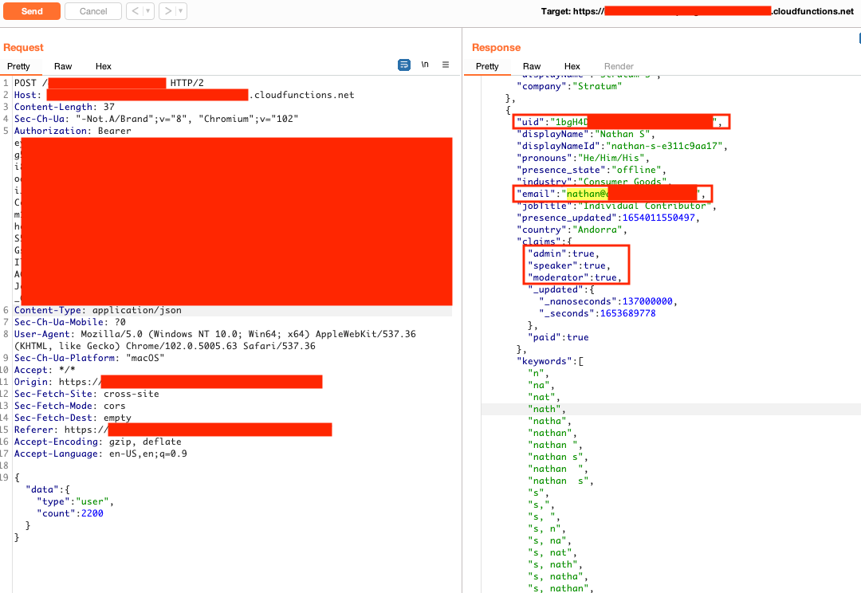Click the Origin header line
Screen dimensions: 861x593
pyautogui.click(x=168, y=382)
